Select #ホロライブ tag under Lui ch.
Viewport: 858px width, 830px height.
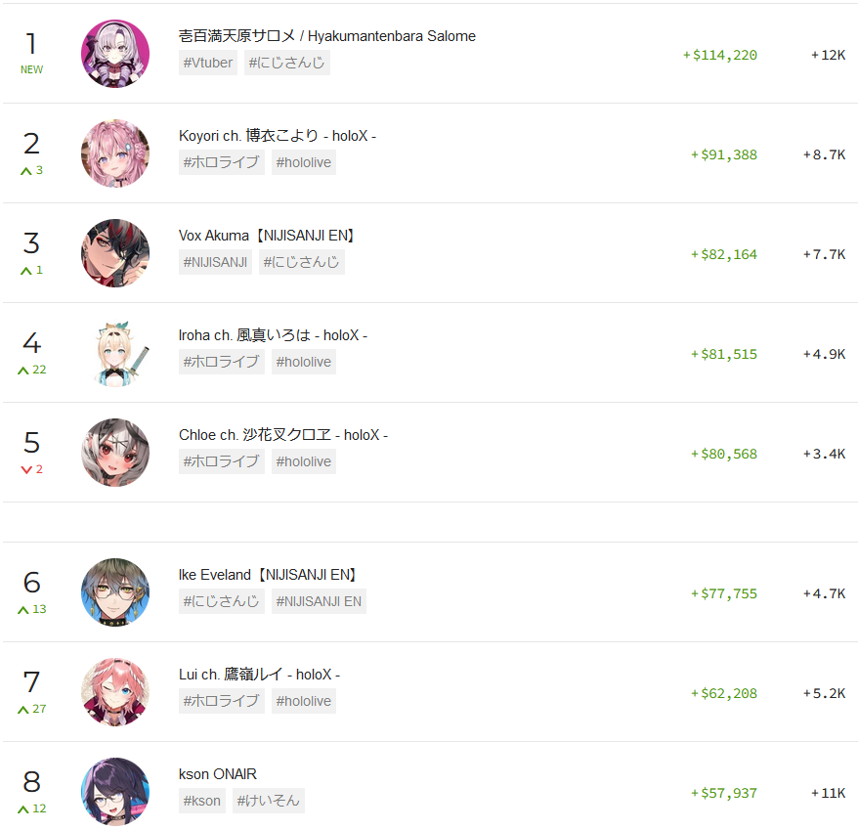coord(222,701)
